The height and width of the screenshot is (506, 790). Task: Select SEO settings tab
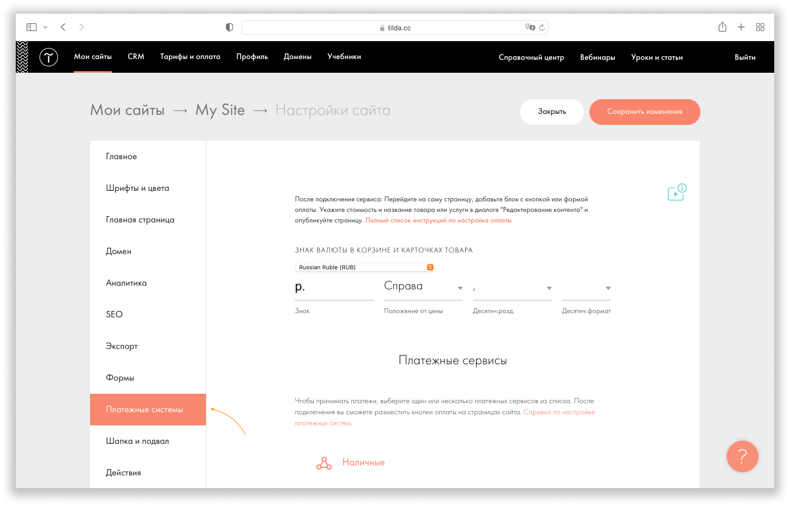(x=148, y=315)
